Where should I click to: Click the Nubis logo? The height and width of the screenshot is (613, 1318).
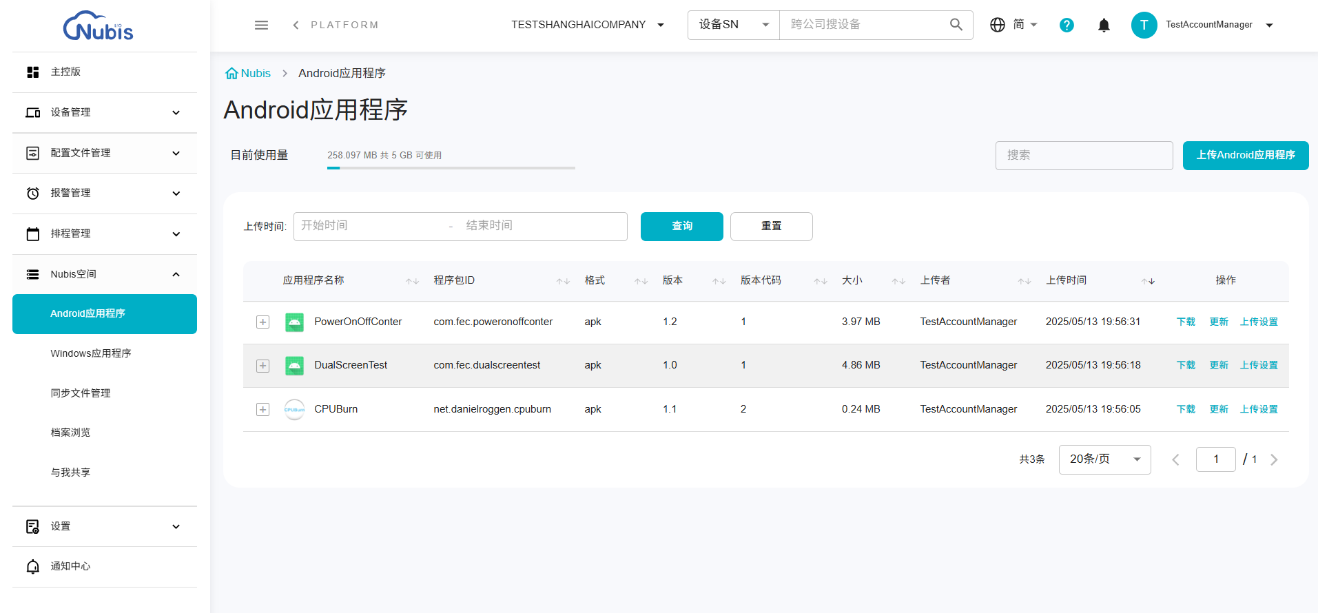[x=98, y=26]
